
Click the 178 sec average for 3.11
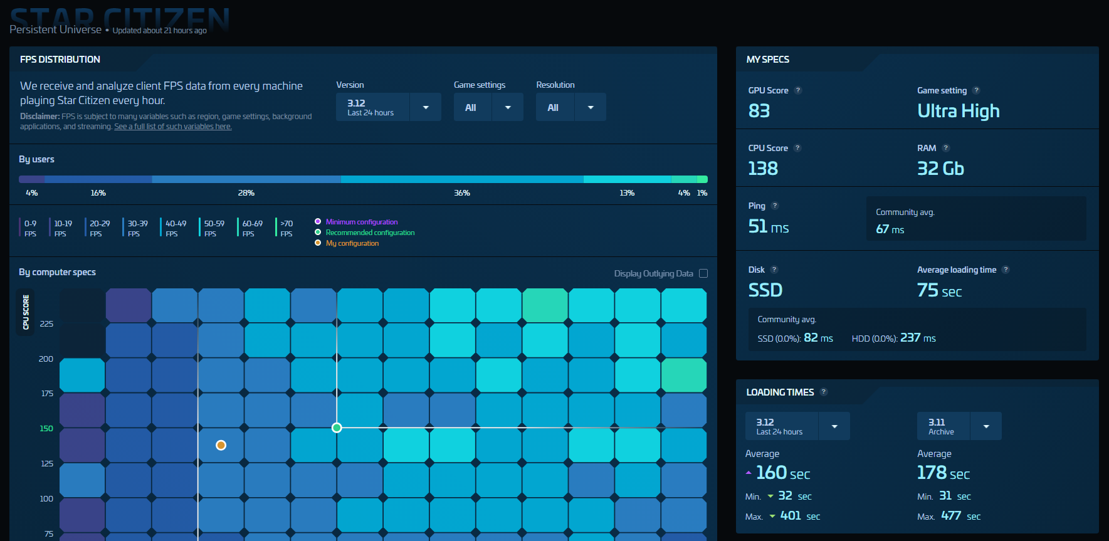[943, 473]
